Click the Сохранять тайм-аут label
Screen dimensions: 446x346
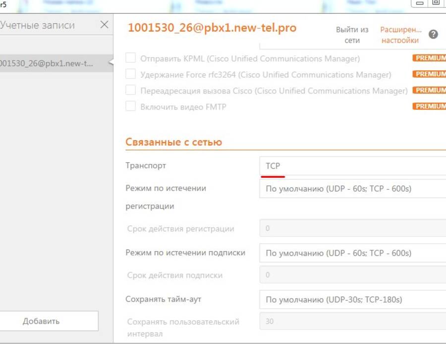[163, 299]
